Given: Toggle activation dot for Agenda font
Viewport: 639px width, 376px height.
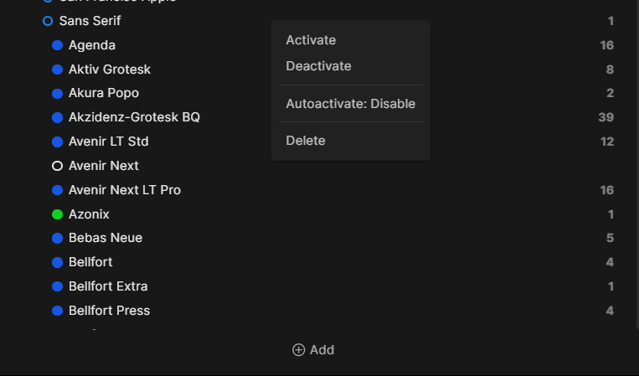Looking at the screenshot, I should (57, 45).
